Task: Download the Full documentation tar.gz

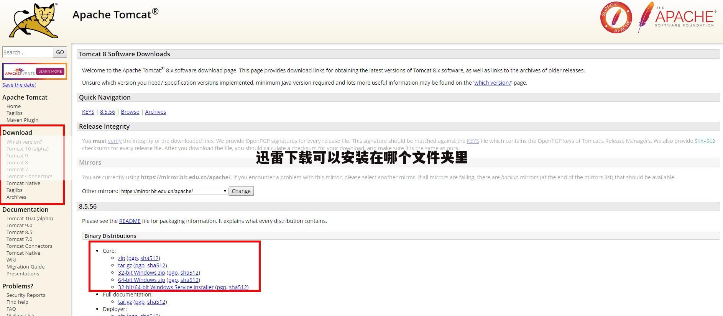Action: coord(125,302)
